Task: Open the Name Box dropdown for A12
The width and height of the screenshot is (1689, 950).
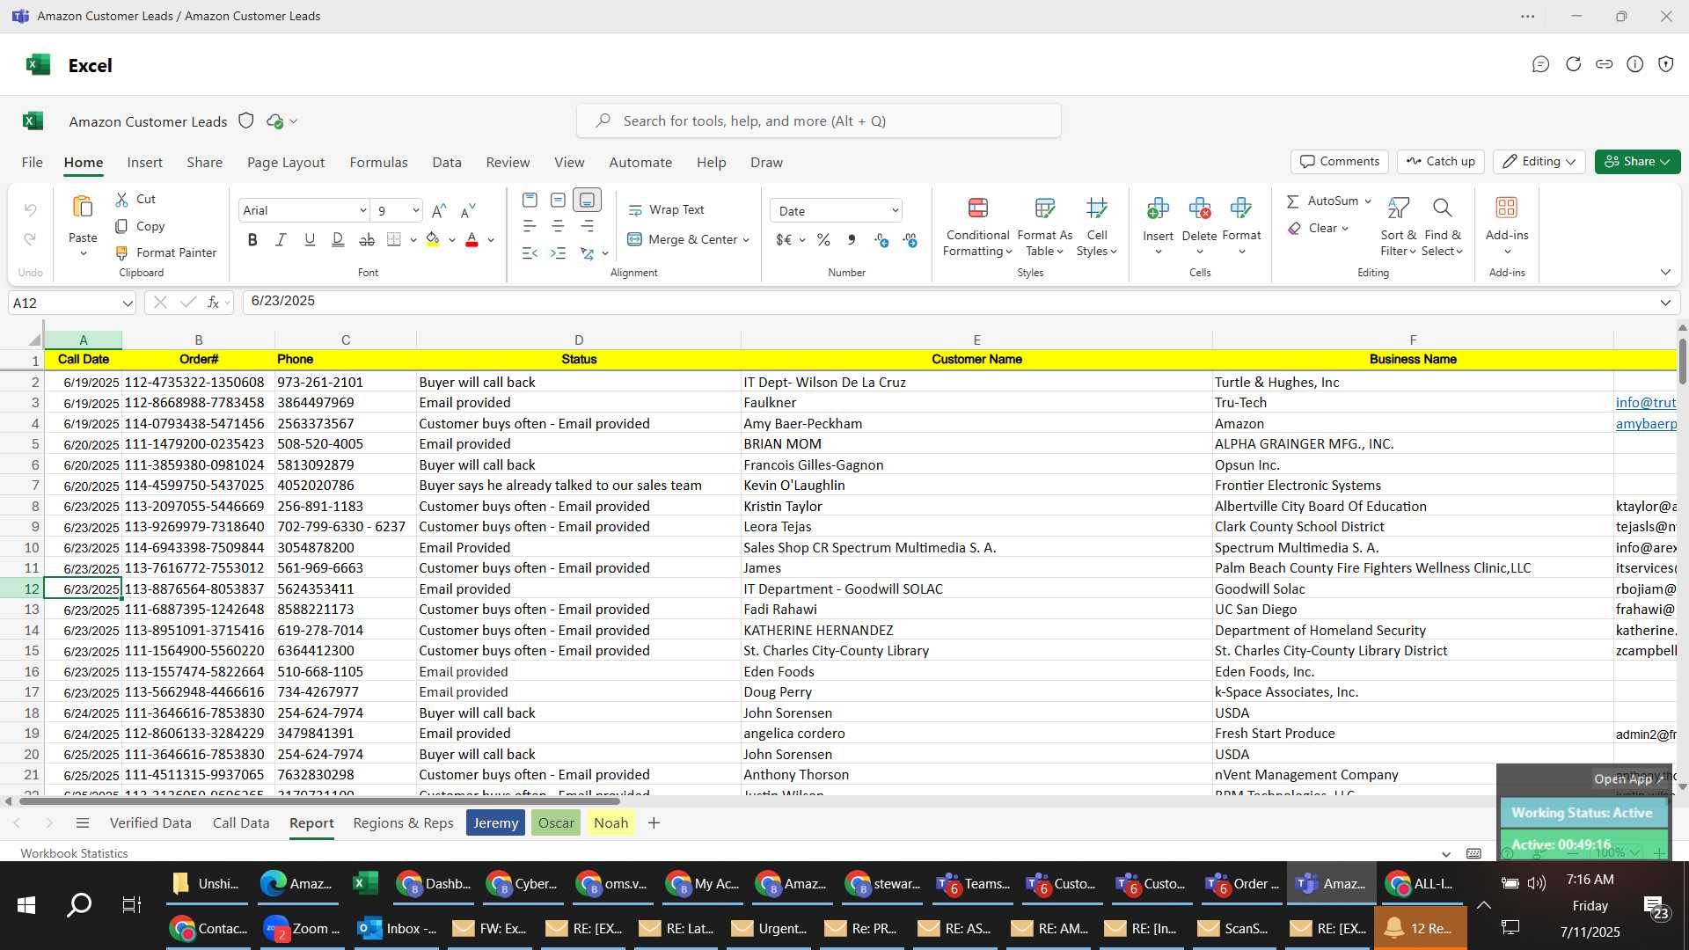Action: point(128,303)
